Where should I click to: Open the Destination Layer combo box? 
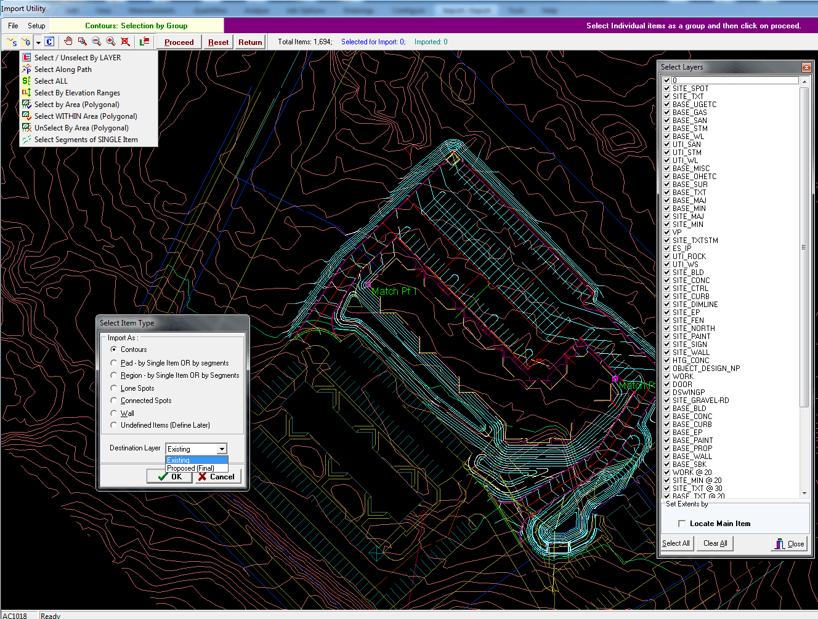pyautogui.click(x=222, y=448)
